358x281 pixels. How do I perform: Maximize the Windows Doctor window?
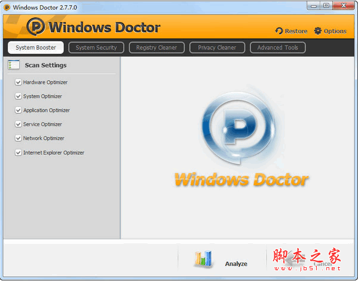click(x=326, y=6)
